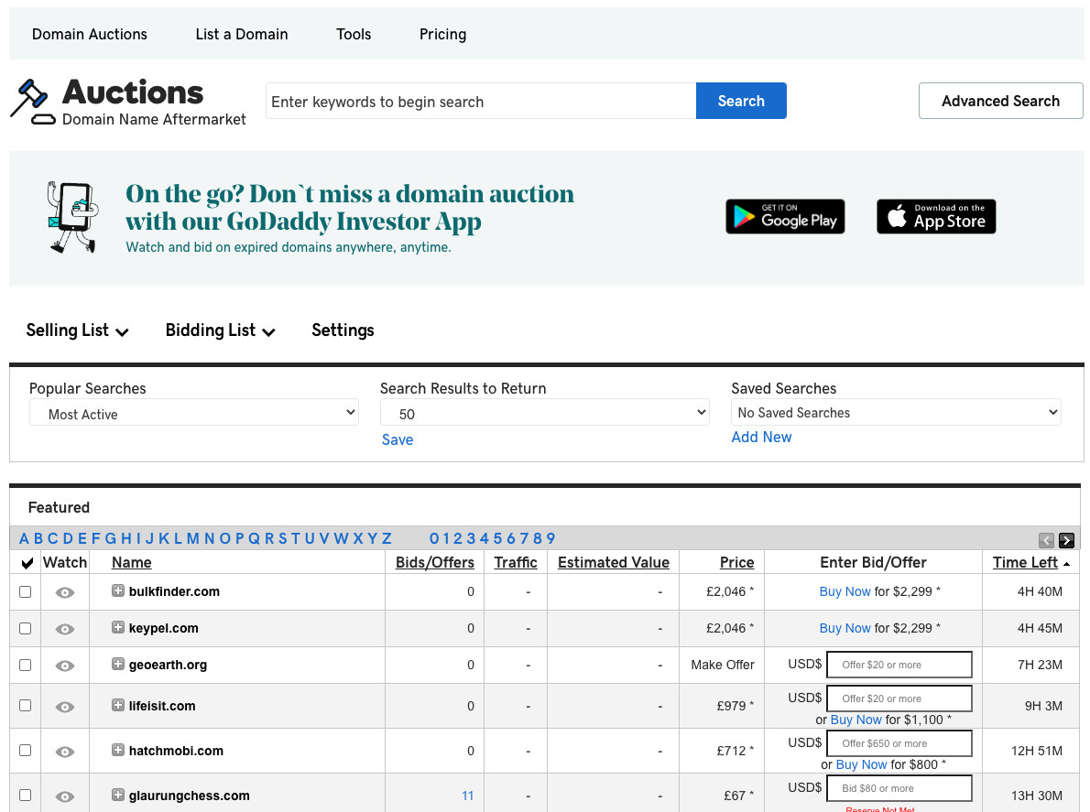This screenshot has width=1090, height=812.
Task: Open Advanced Search
Action: (1000, 101)
